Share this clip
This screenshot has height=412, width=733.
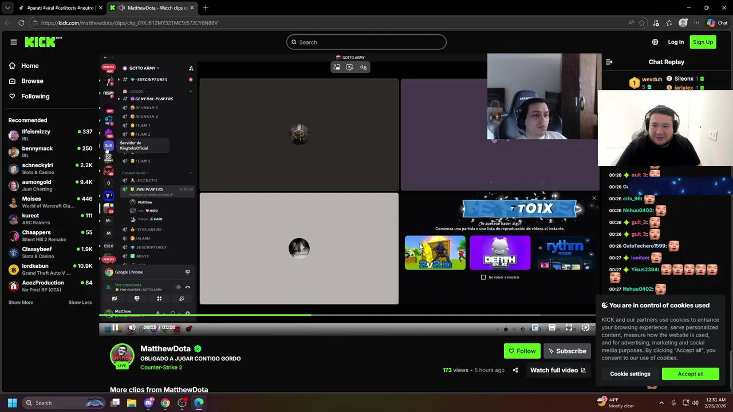pos(515,370)
